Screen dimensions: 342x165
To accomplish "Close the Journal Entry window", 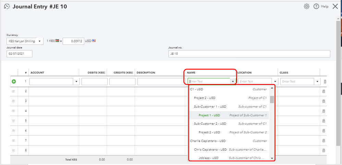I will coord(335,6).
